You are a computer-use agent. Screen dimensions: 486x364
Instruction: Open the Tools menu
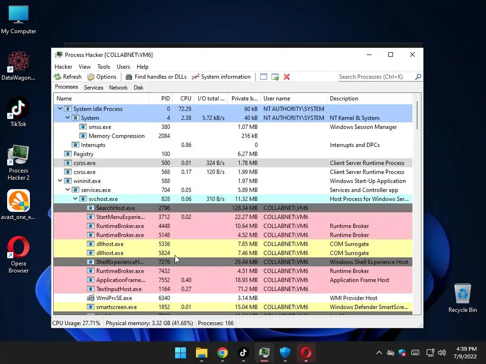[x=103, y=67]
